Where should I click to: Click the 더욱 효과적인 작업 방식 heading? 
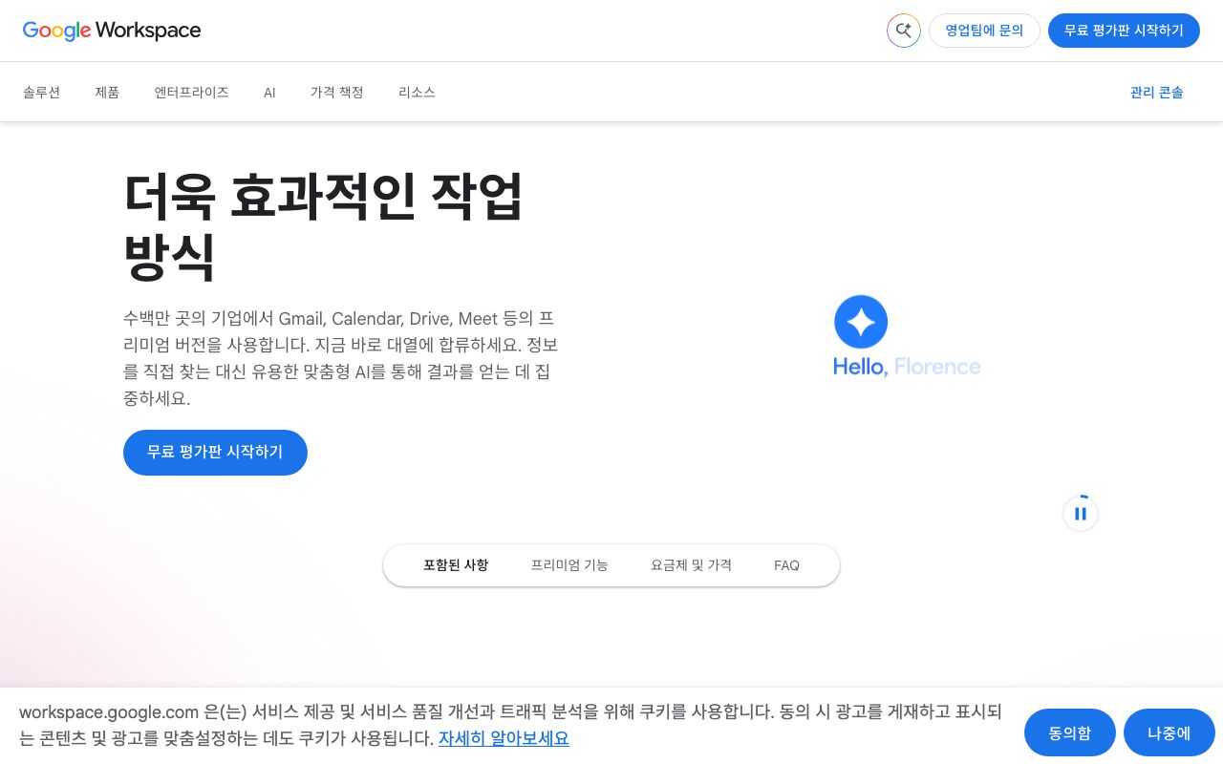tap(324, 226)
